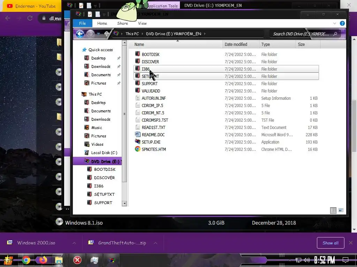This screenshot has width=357, height=267.
Task: Open Windows 2000.iso download options arrow
Action: tap(74, 243)
